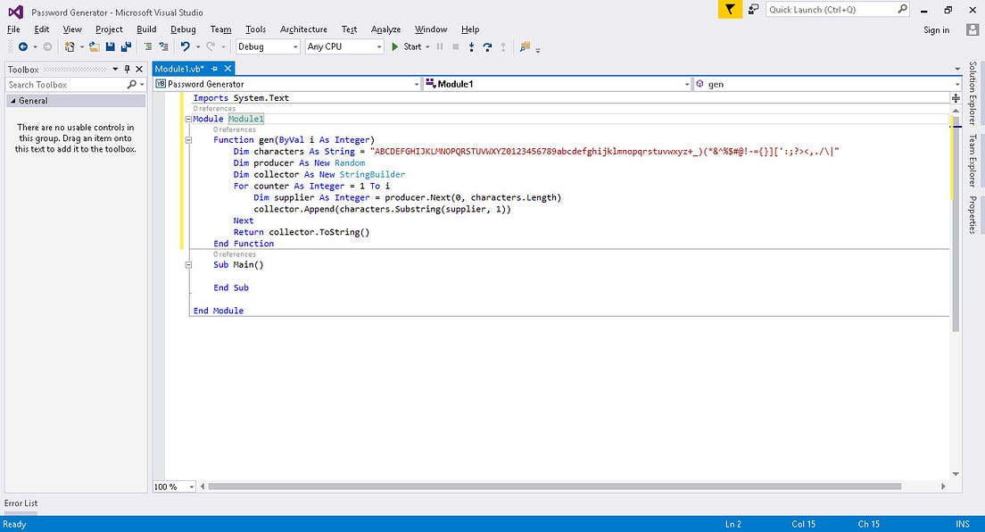Click the Save All toolbar icon

click(125, 46)
